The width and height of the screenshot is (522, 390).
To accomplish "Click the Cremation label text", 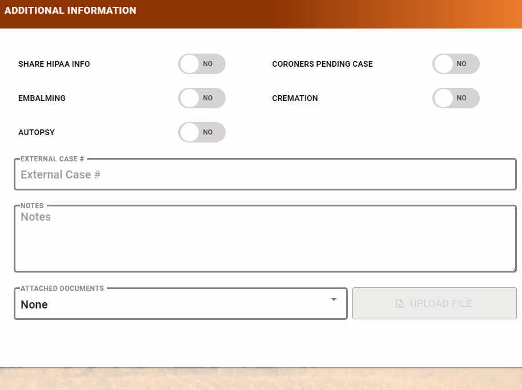I will 295,98.
